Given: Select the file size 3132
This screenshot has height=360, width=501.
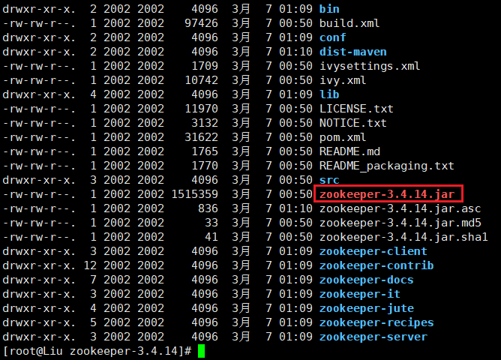Looking at the screenshot, I should click(x=205, y=123).
